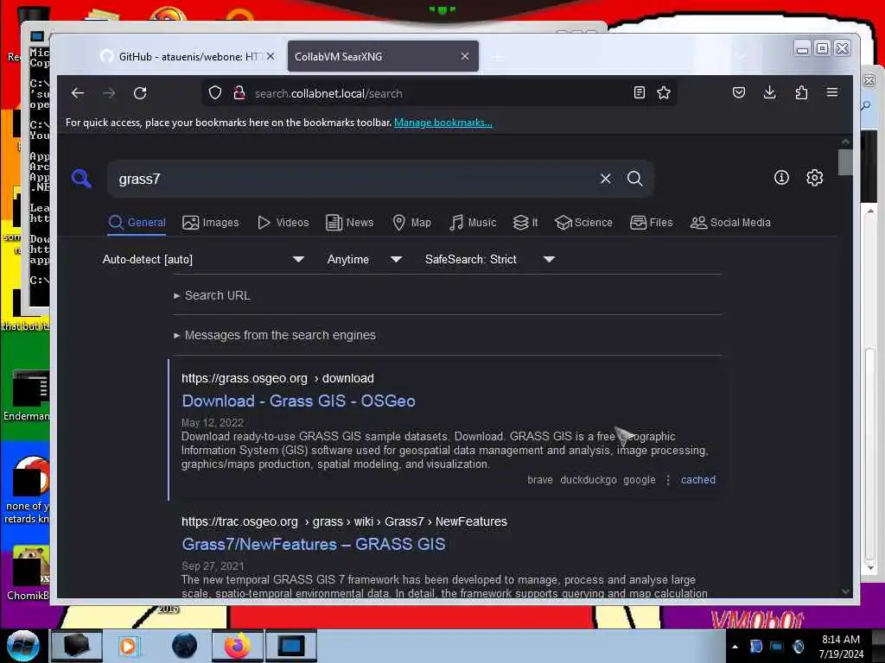
Task: Click the grass.osgeo.org download URL
Action: 277,378
